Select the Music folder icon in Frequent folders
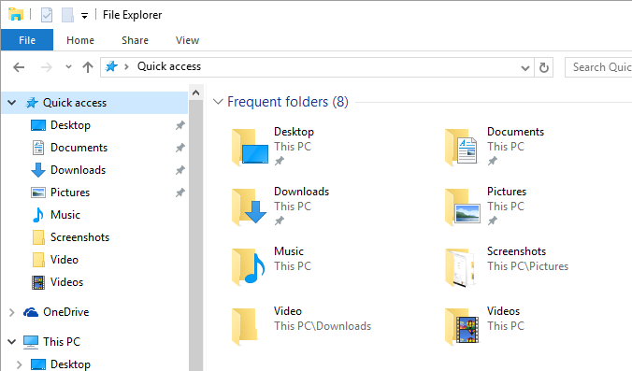This screenshot has width=632, height=371. (249, 266)
